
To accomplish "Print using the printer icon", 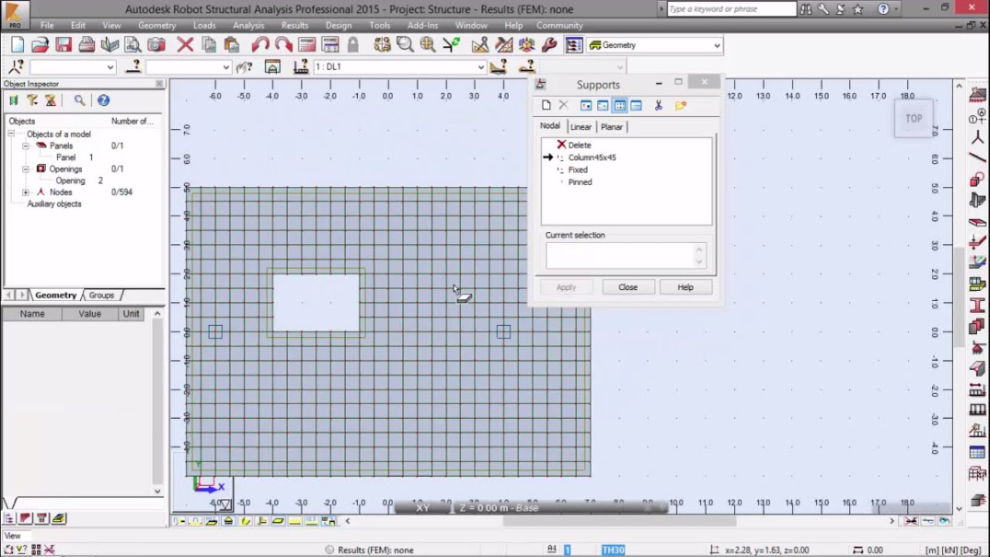I will tap(87, 45).
